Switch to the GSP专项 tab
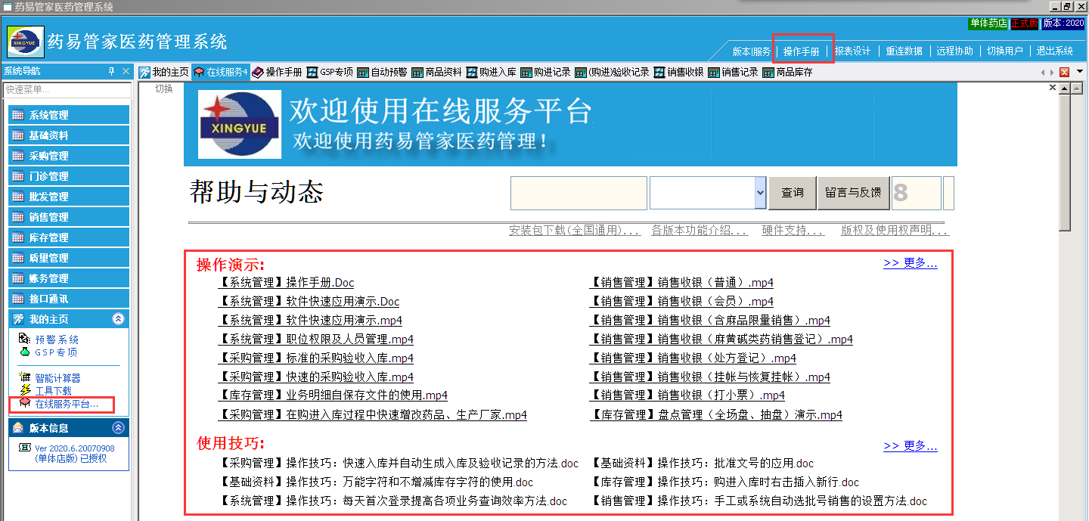The height and width of the screenshot is (521, 1089). [x=330, y=73]
